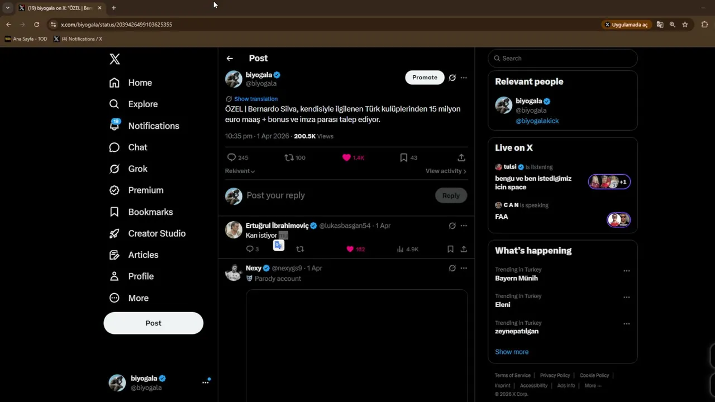
Task: Go to Home in sidebar
Action: coord(131,83)
